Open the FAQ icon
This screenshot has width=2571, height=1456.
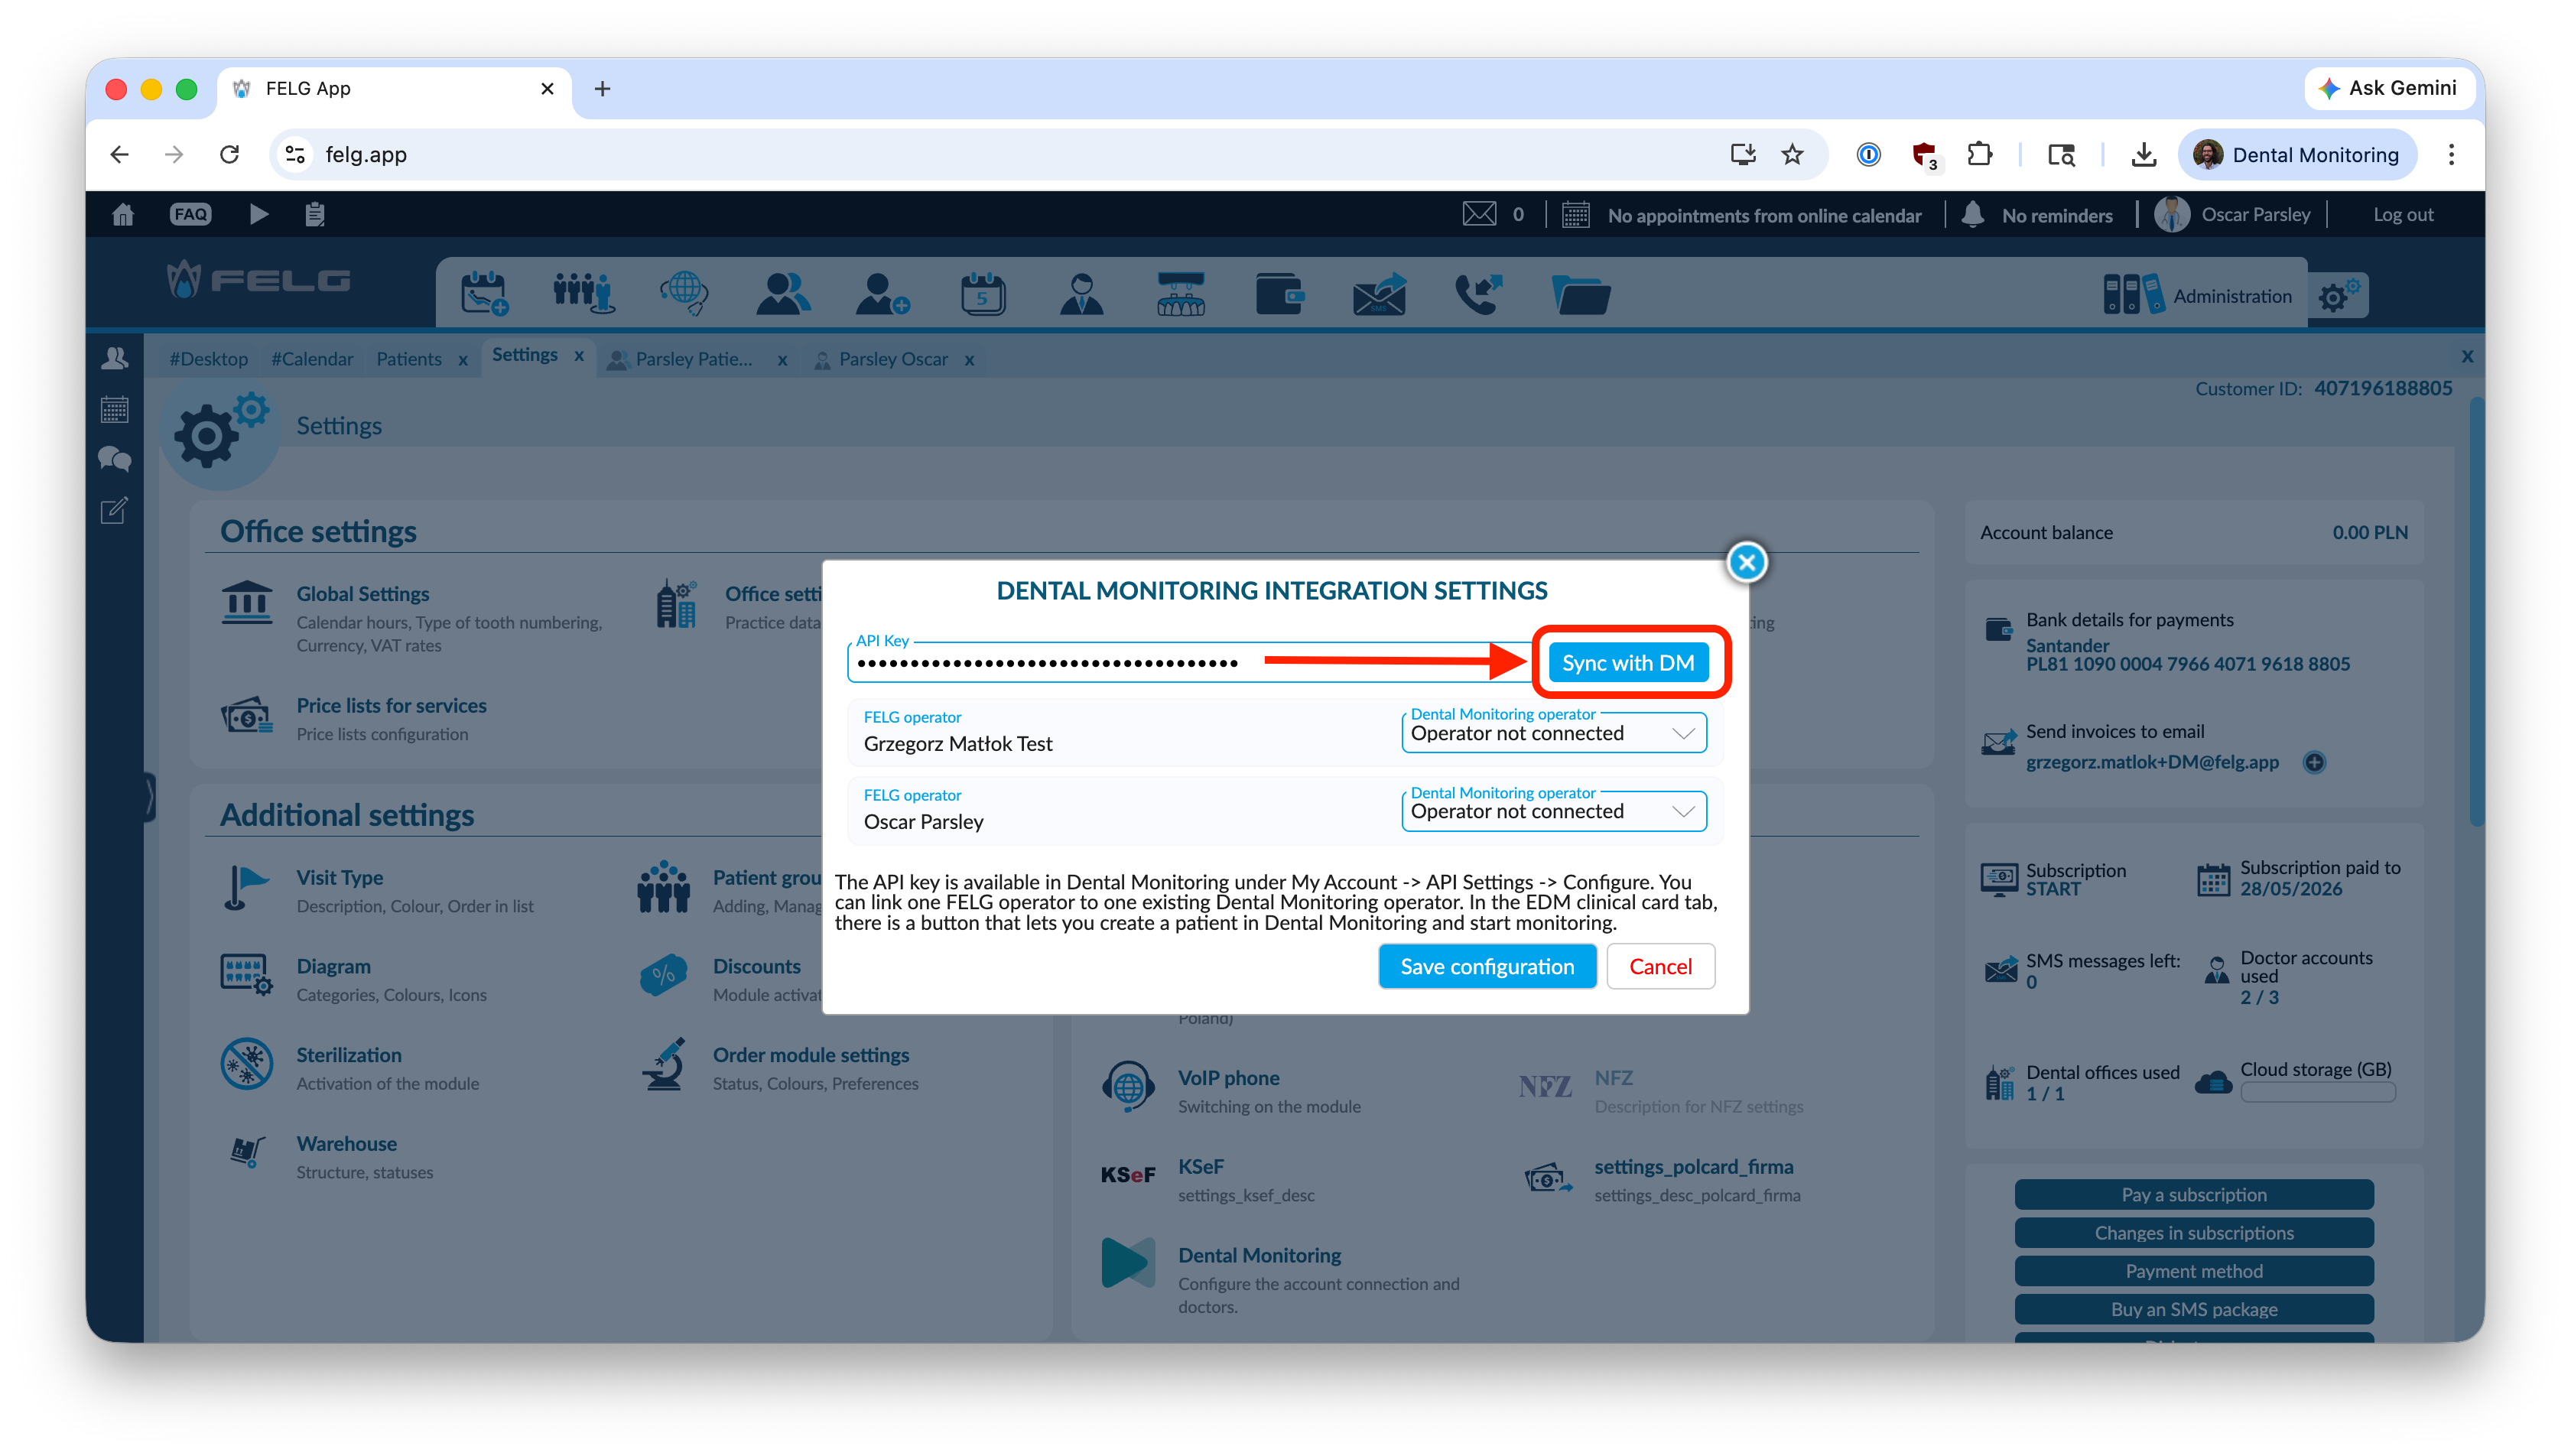[x=190, y=215]
